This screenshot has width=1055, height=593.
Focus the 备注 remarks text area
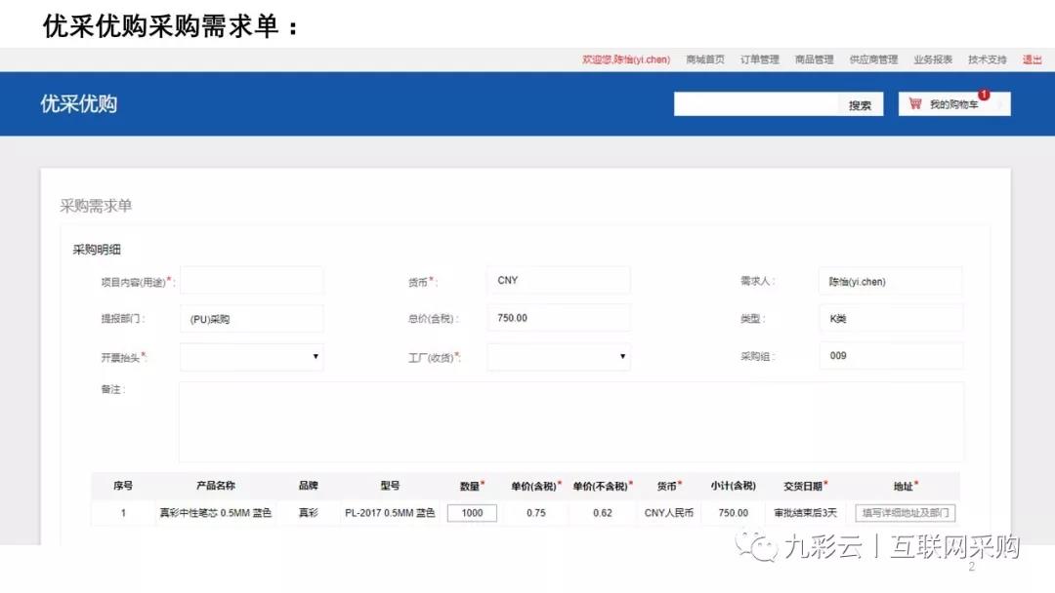pos(571,421)
